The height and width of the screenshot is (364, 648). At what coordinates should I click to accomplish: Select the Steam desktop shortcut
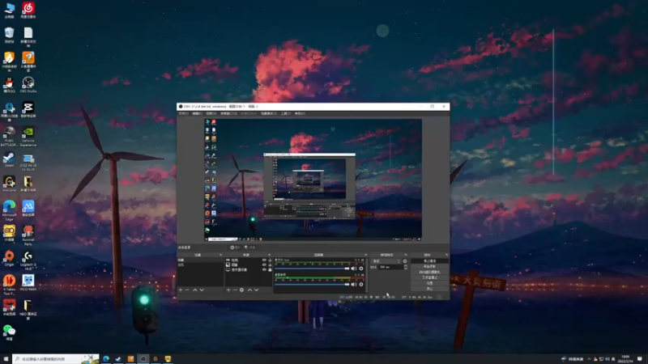click(x=9, y=159)
